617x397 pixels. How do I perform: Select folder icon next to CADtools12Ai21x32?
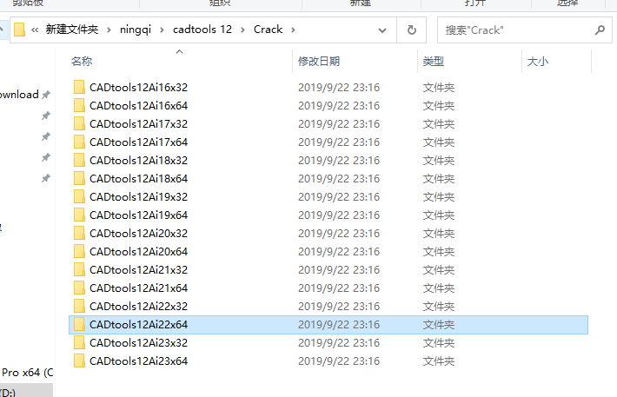[x=79, y=270]
